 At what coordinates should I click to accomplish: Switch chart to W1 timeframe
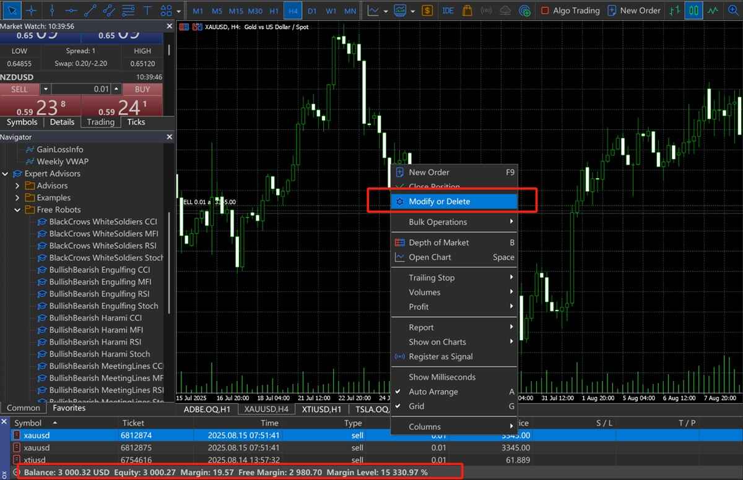(x=331, y=11)
